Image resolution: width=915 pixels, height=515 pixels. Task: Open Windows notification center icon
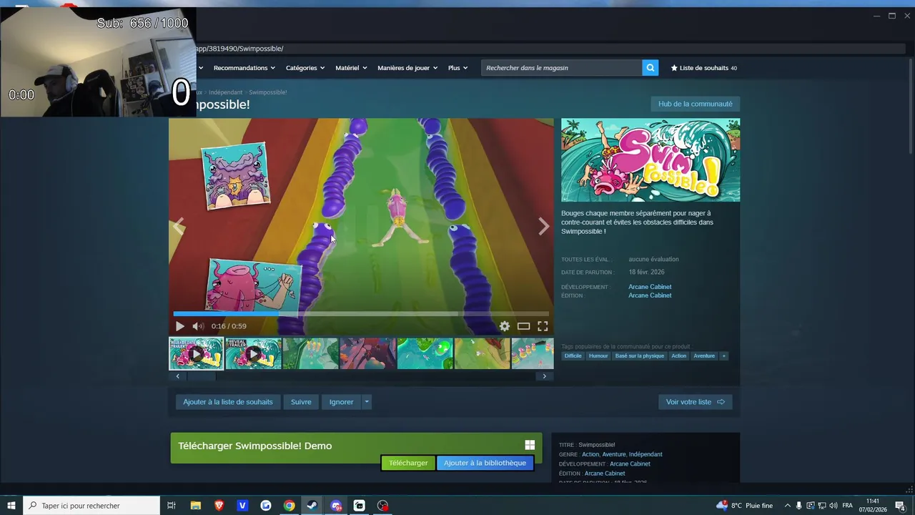pos(900,506)
